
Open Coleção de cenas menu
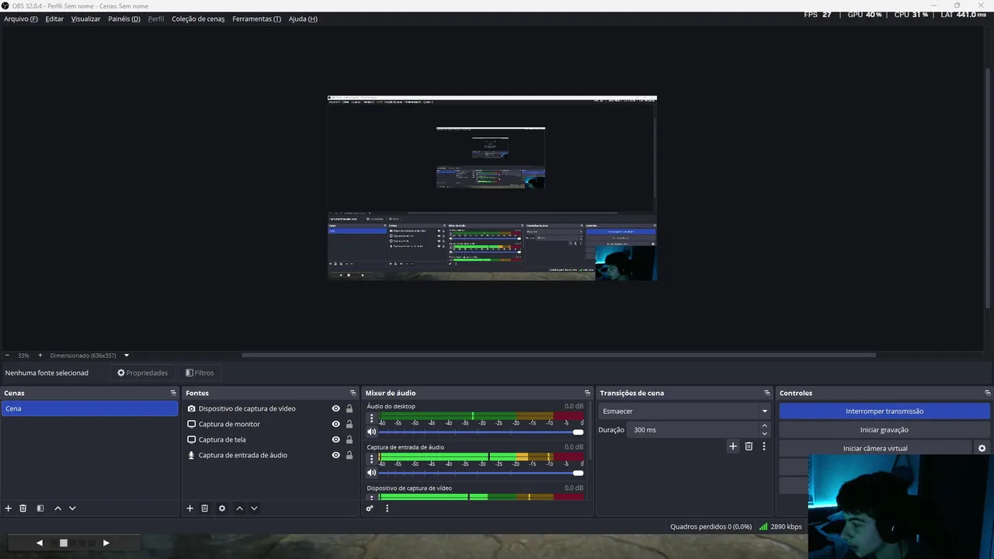tap(198, 19)
